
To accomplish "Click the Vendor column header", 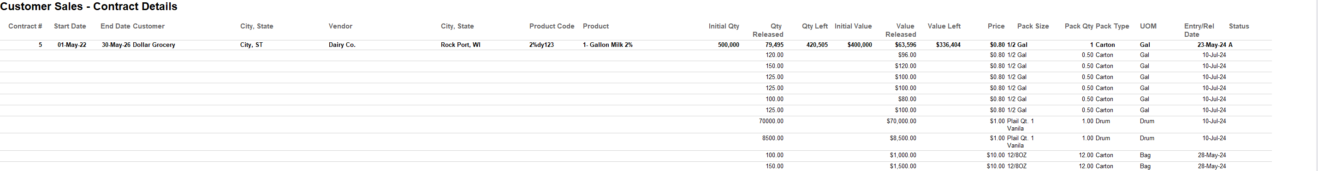I will tap(340, 26).
